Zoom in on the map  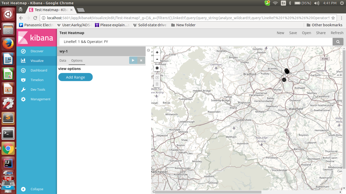point(157,52)
